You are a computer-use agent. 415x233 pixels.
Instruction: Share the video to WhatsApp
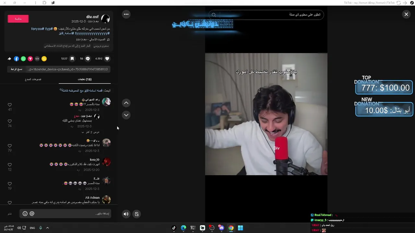23,59
